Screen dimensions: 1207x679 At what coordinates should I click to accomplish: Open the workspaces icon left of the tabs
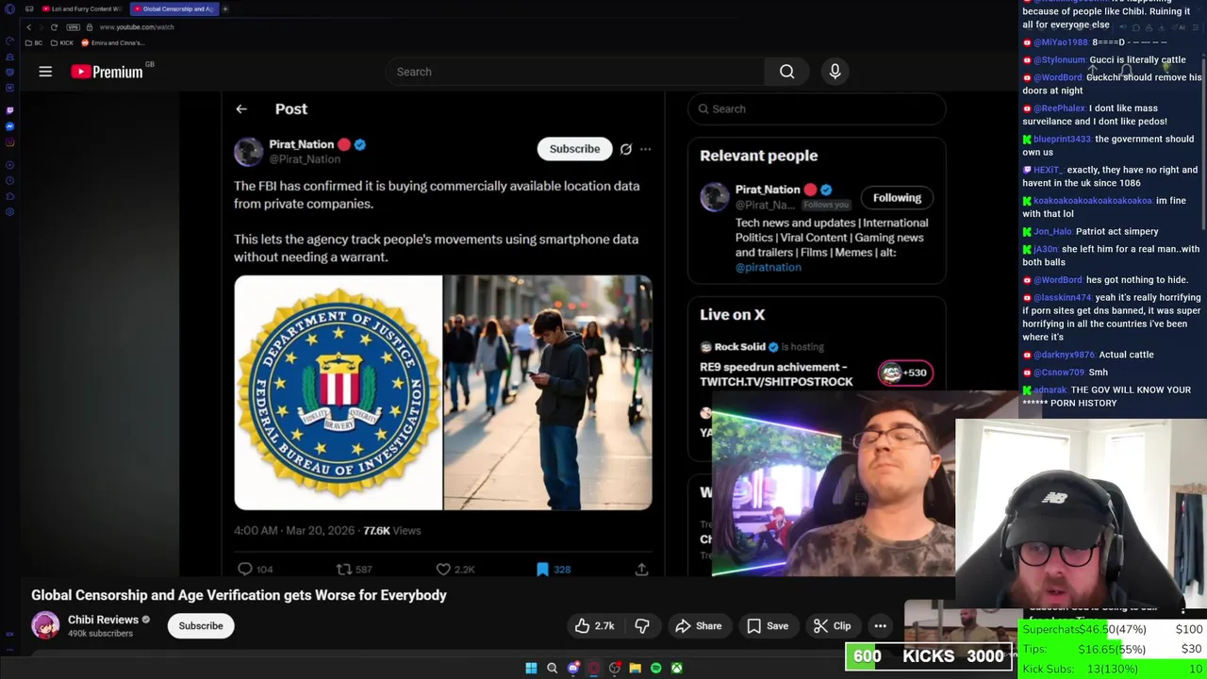[29, 8]
